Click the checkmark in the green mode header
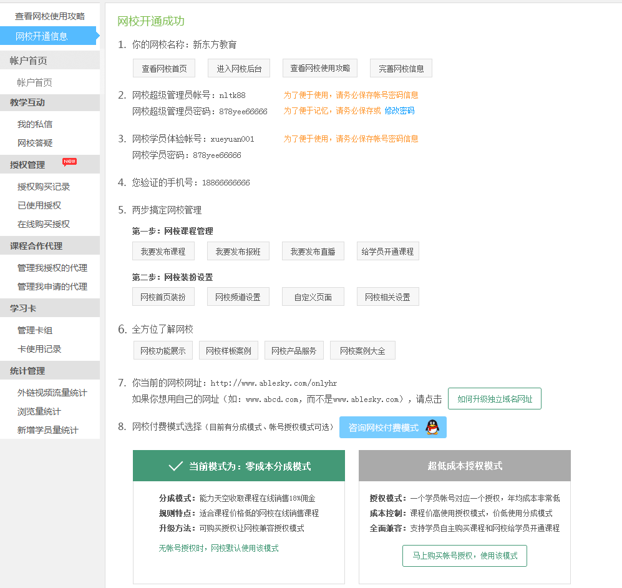The width and height of the screenshot is (622, 588). coord(175,466)
